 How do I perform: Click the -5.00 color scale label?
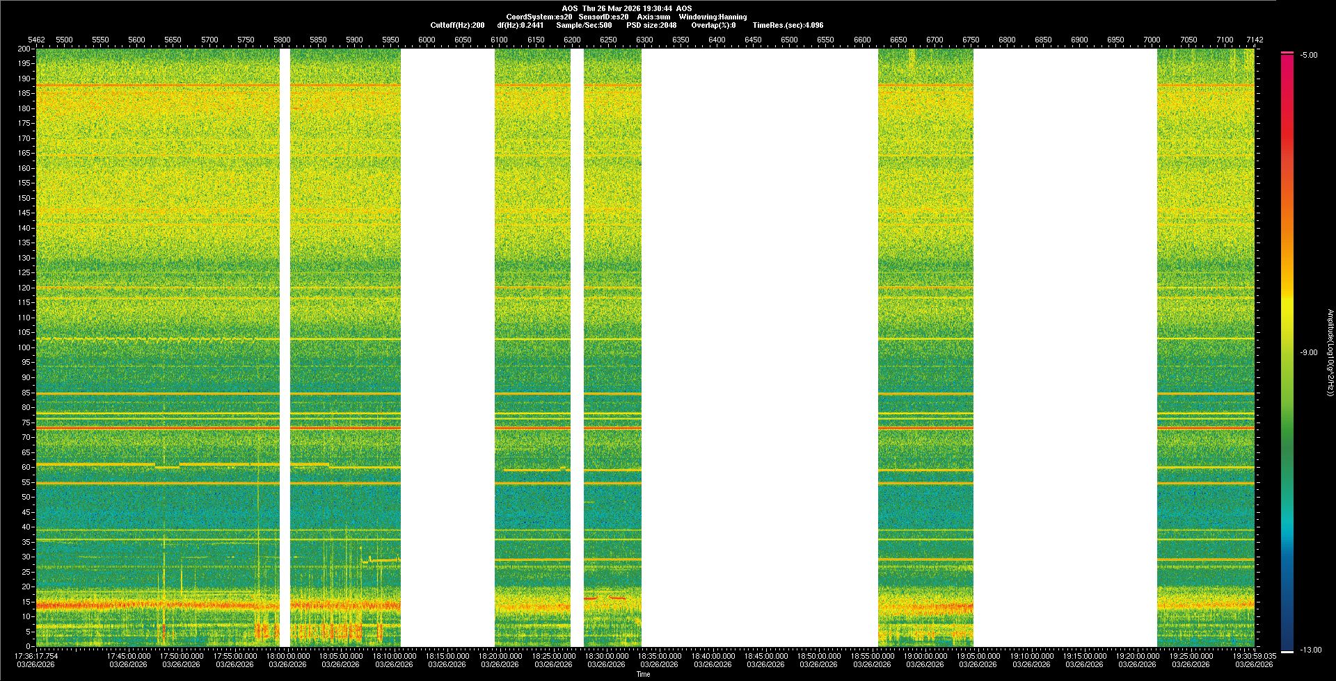pos(1309,55)
